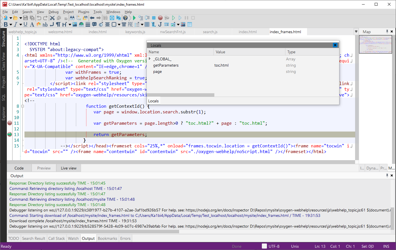Screen dimensions: 396x250
Task: Switch to the keywords.js tab
Action: [135, 32]
